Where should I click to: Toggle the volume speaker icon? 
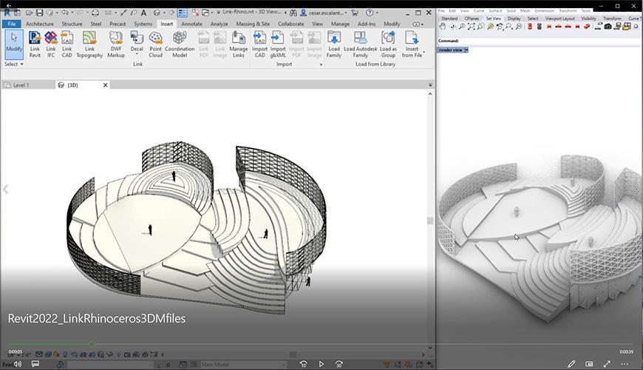(x=18, y=364)
